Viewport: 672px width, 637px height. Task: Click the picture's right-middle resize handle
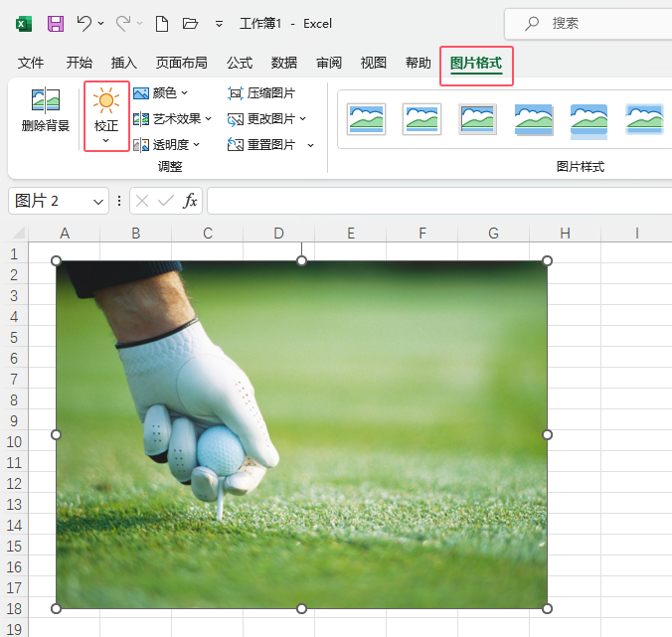(548, 435)
